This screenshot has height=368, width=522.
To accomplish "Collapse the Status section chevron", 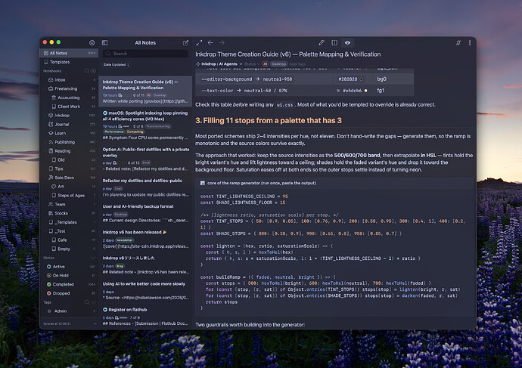I will (x=93, y=258).
